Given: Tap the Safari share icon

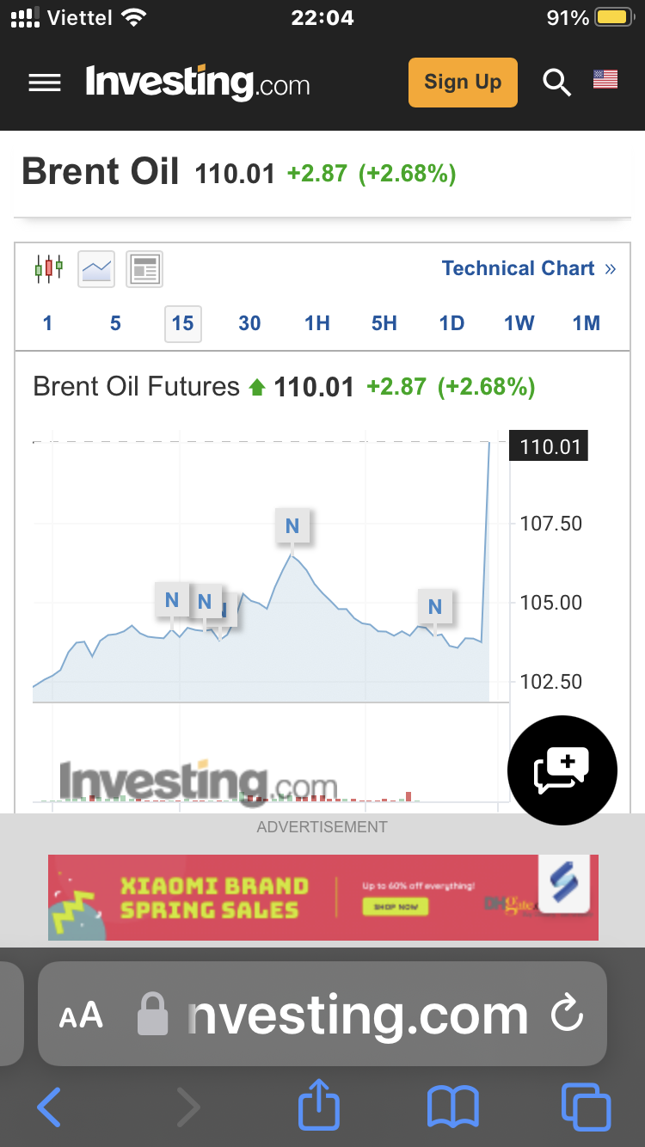Looking at the screenshot, I should 319,1106.
